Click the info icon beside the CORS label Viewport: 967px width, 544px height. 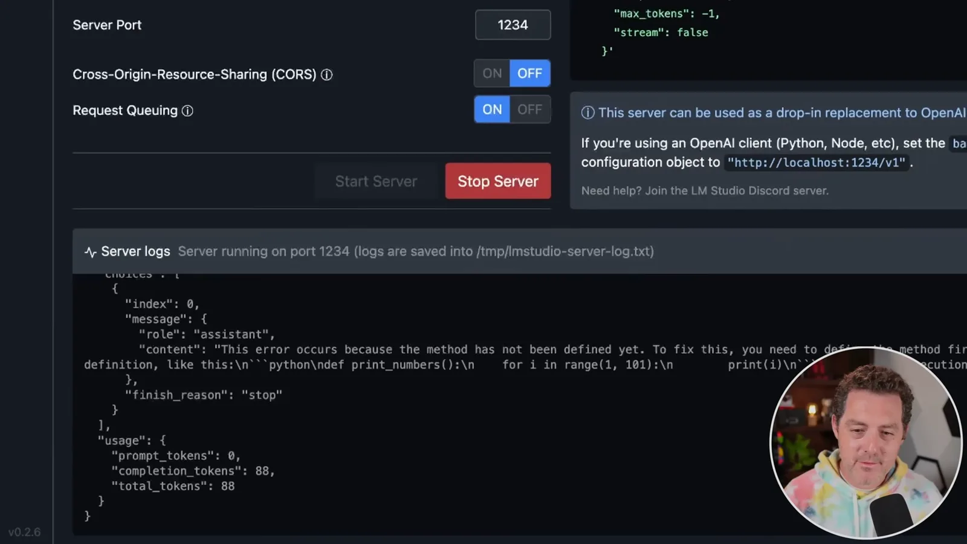326,74
